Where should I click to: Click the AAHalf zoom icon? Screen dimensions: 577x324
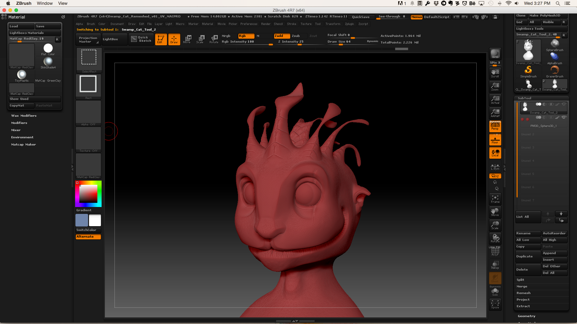pyautogui.click(x=495, y=113)
